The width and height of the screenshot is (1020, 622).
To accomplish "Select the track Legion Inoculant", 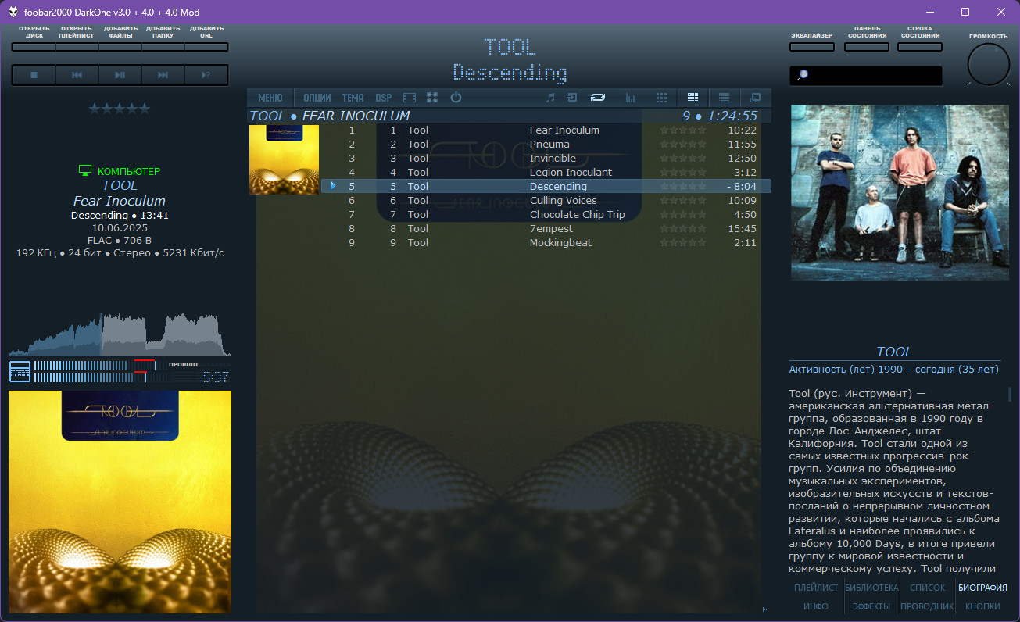I will coord(546,173).
